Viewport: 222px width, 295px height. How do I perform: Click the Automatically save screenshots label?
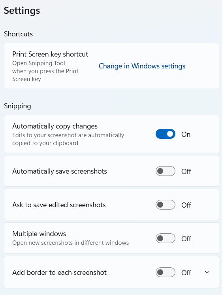click(x=60, y=171)
